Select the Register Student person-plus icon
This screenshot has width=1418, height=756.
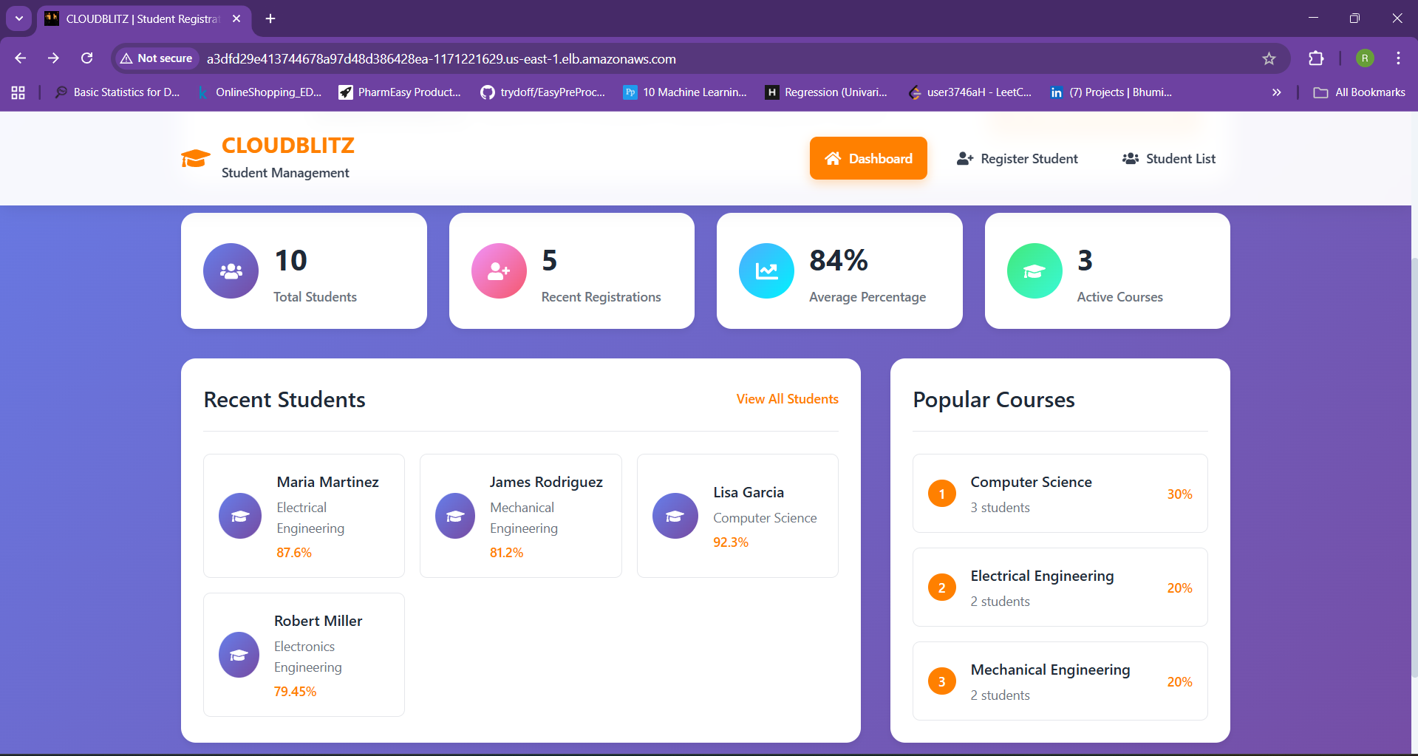(x=964, y=158)
